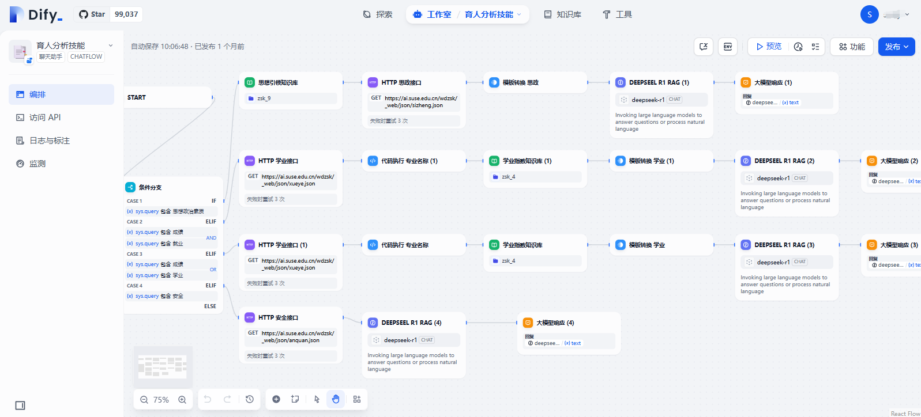Open the ENV environment variables panel

pos(728,47)
